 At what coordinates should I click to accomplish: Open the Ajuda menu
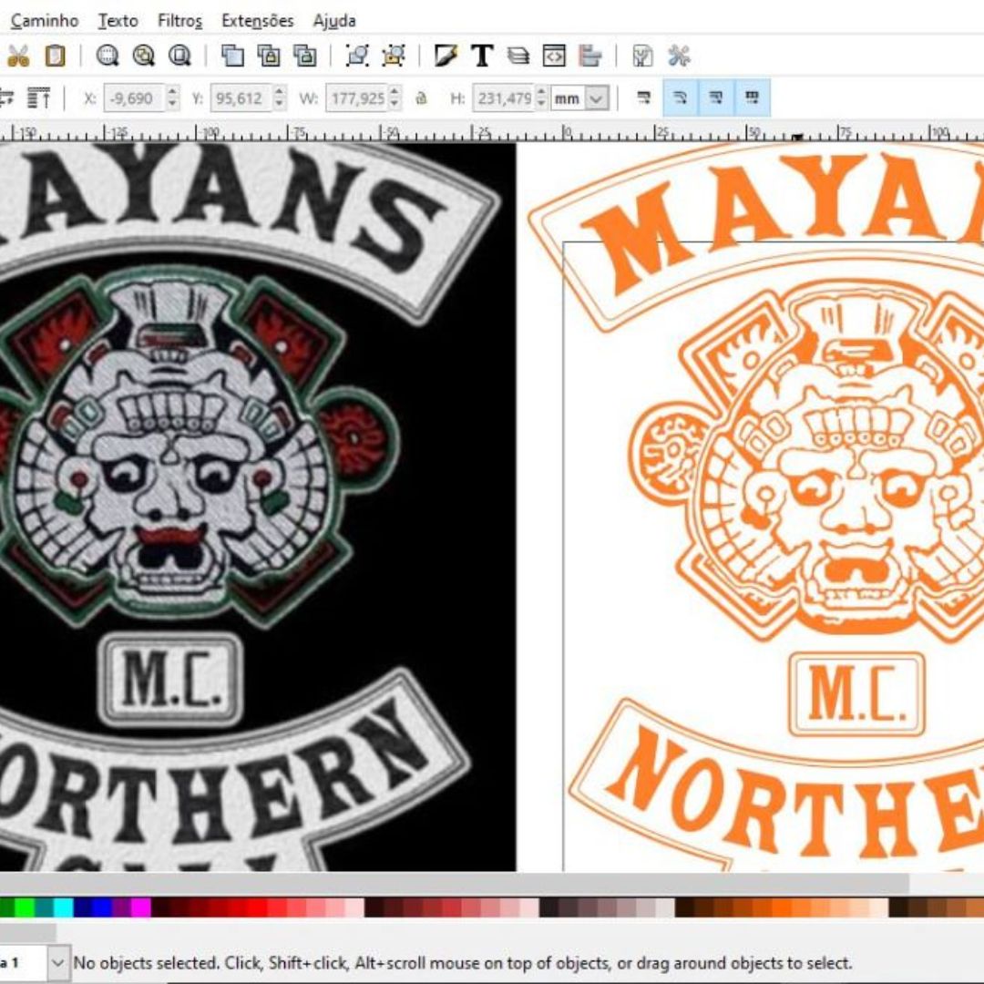(334, 21)
